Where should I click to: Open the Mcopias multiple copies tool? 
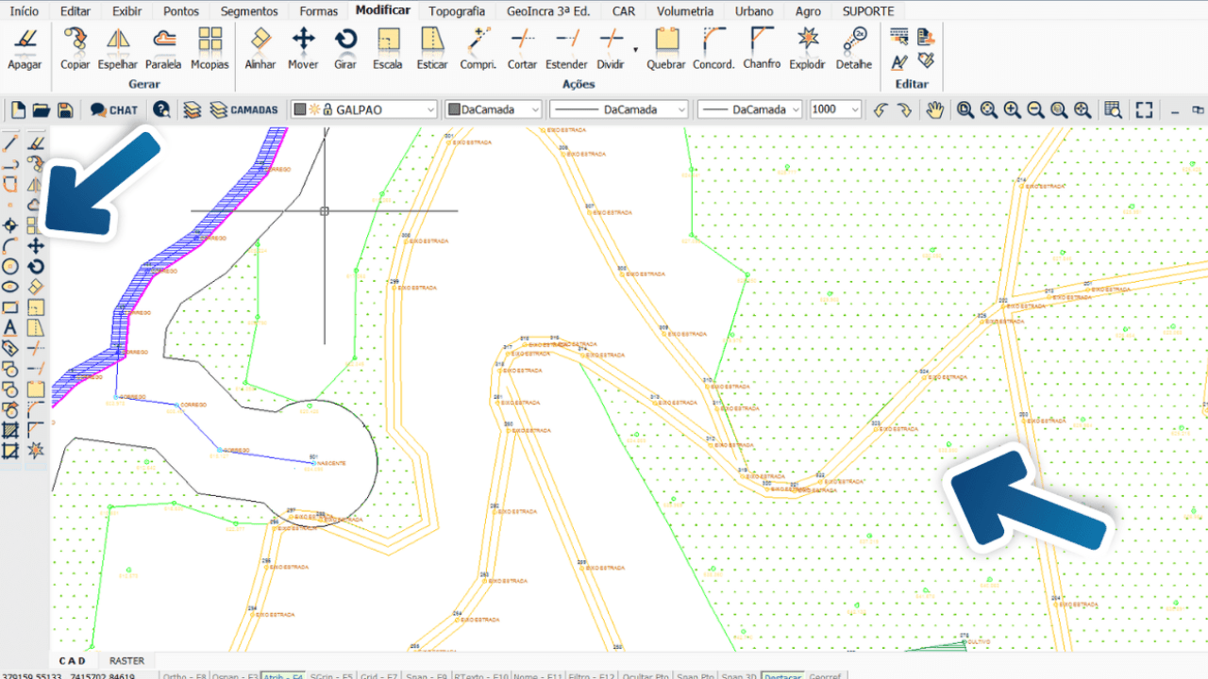[210, 48]
